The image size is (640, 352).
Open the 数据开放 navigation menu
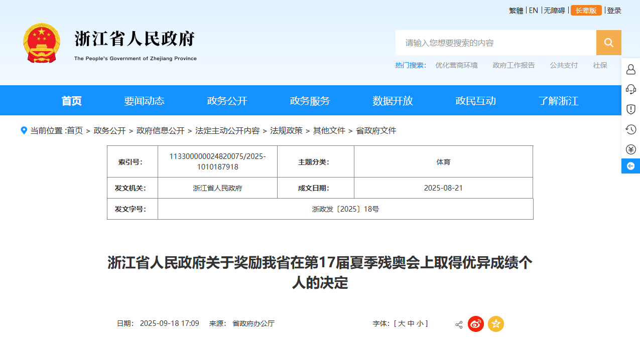(393, 101)
